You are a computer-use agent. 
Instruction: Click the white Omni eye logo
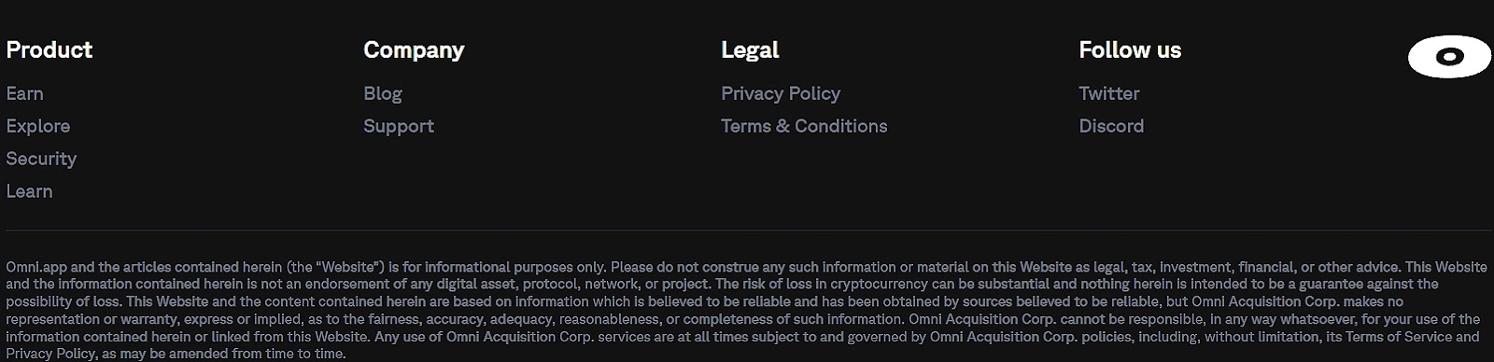[x=1449, y=57]
